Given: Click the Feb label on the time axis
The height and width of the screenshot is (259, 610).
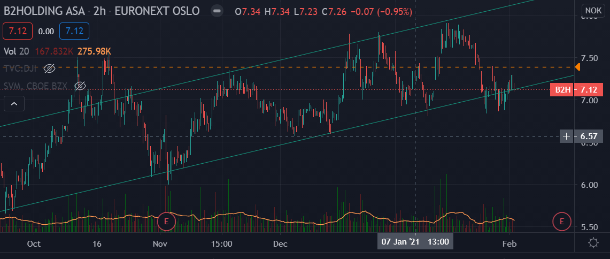Looking at the screenshot, I should pos(509,244).
